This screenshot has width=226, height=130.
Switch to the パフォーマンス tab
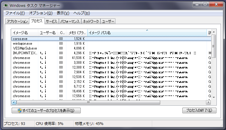point(70,21)
